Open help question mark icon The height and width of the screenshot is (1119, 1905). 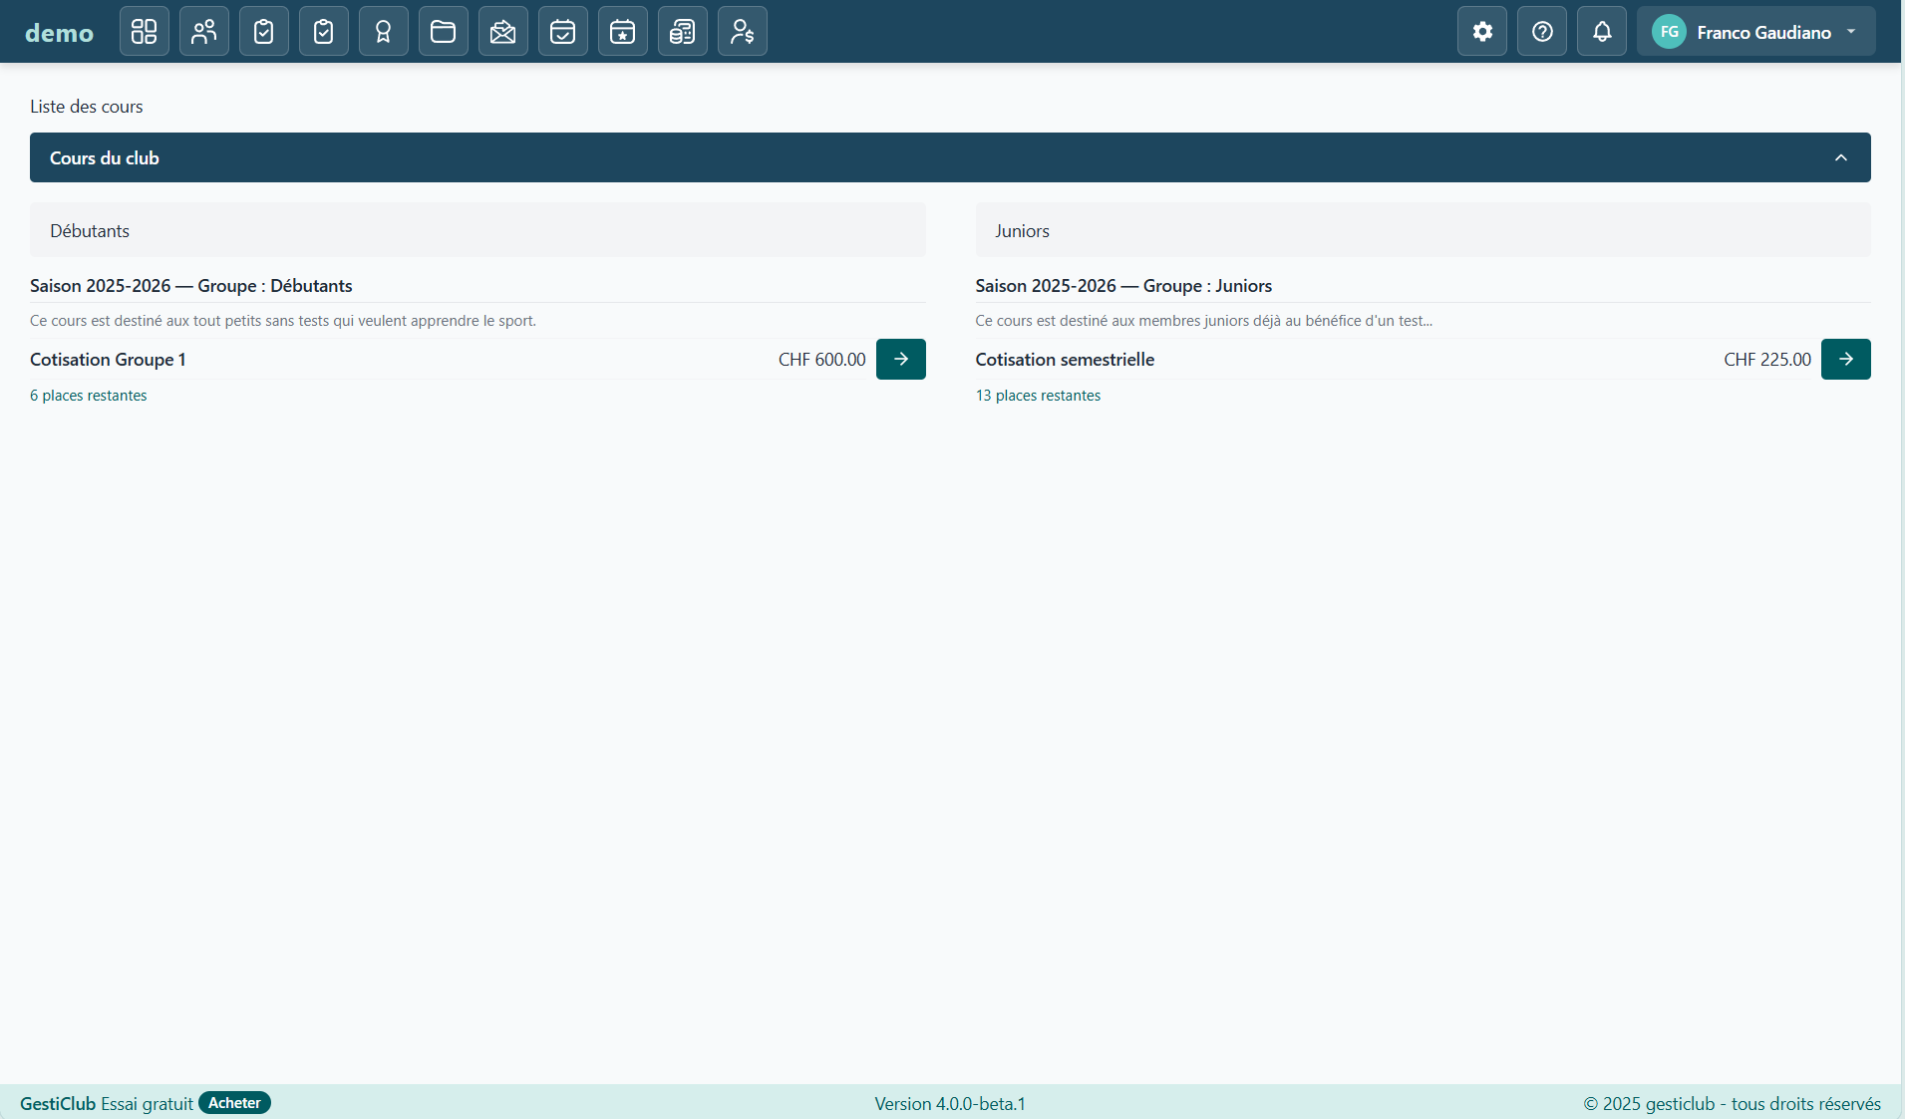pyautogui.click(x=1542, y=31)
